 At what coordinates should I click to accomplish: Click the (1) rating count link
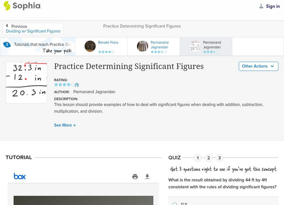tap(76, 85)
